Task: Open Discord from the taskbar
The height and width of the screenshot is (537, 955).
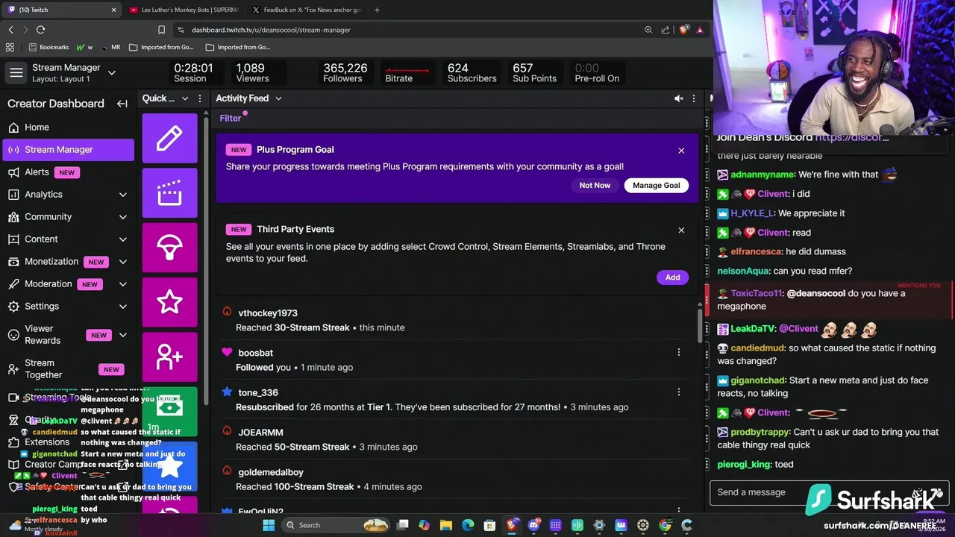Action: tap(533, 525)
